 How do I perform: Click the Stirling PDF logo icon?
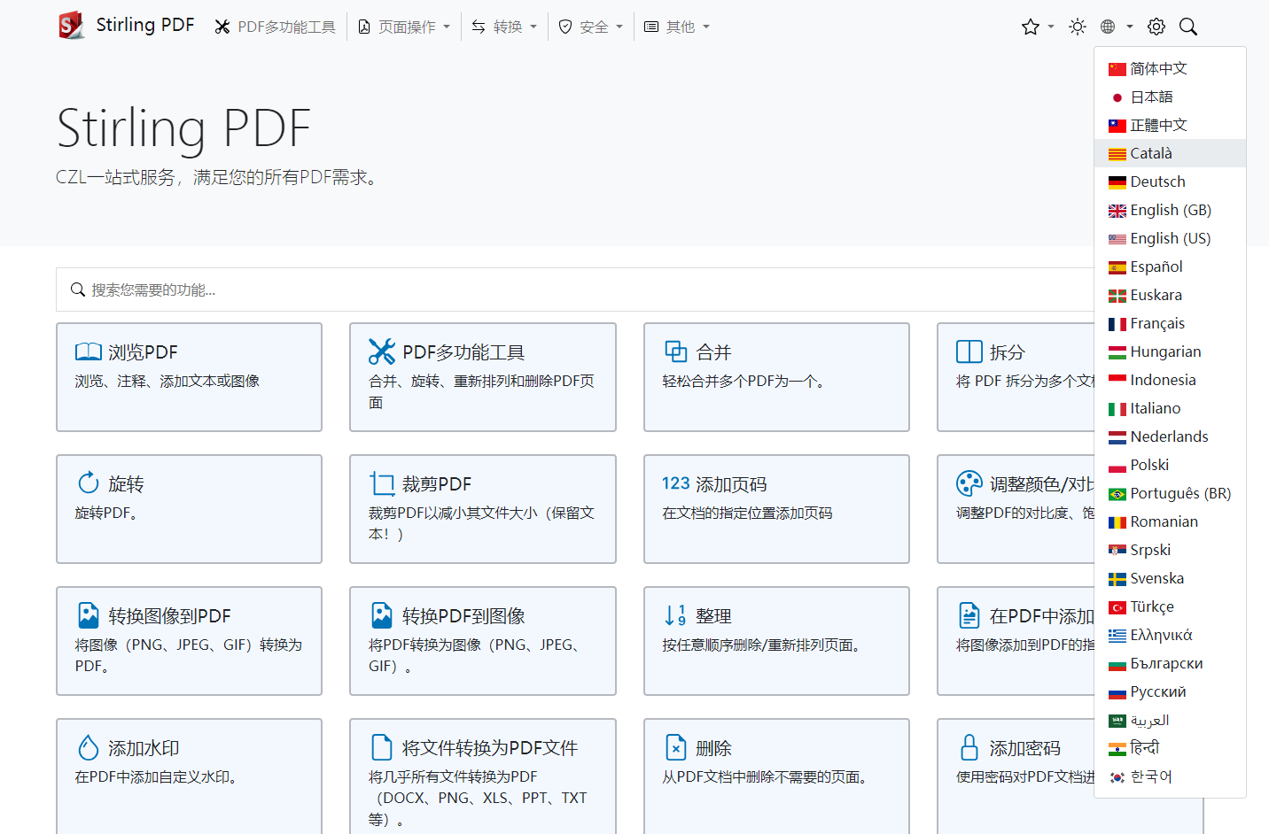coord(71,26)
